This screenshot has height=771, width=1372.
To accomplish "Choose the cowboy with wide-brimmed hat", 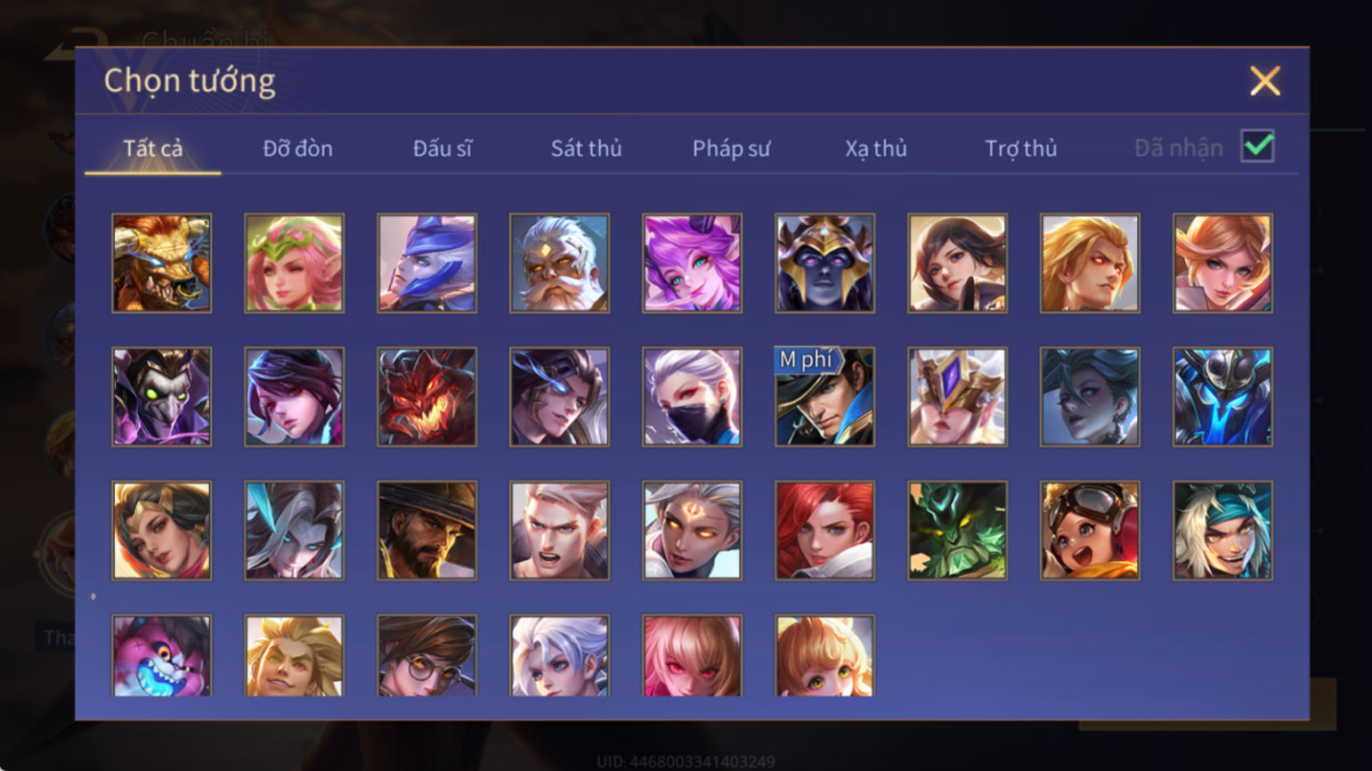I will click(426, 531).
